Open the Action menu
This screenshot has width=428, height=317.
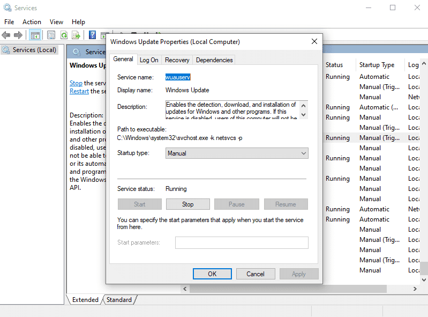(x=32, y=22)
